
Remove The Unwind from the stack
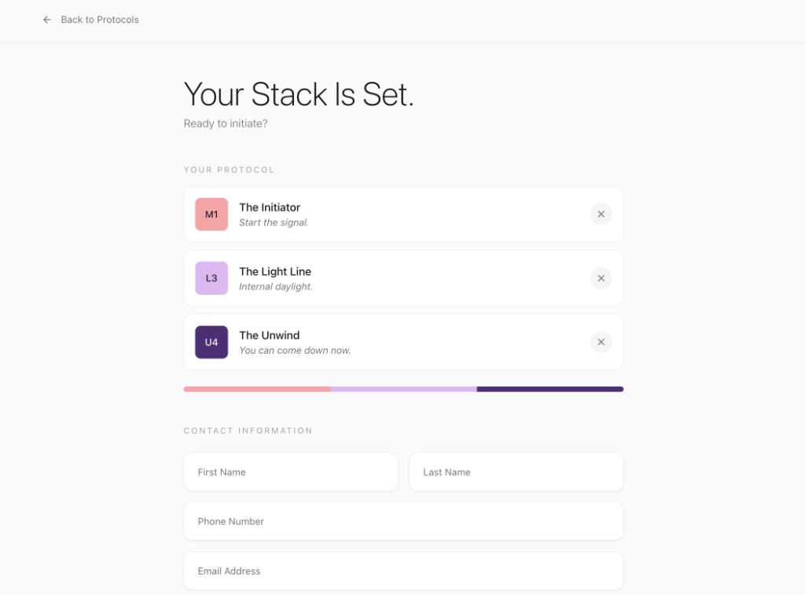[x=601, y=342]
